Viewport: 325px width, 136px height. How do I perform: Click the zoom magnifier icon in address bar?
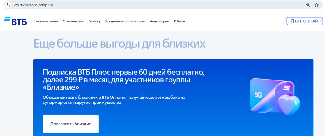308,5
